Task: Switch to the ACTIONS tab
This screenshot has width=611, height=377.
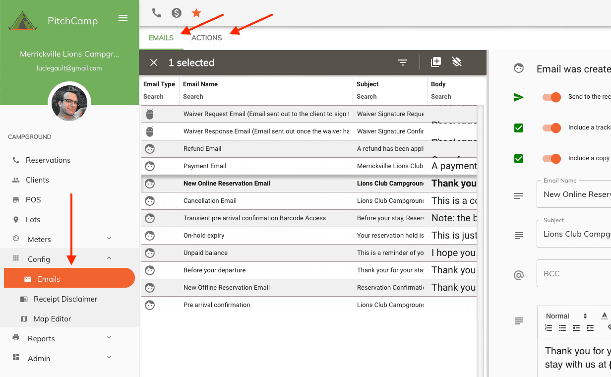Action: pyautogui.click(x=206, y=38)
